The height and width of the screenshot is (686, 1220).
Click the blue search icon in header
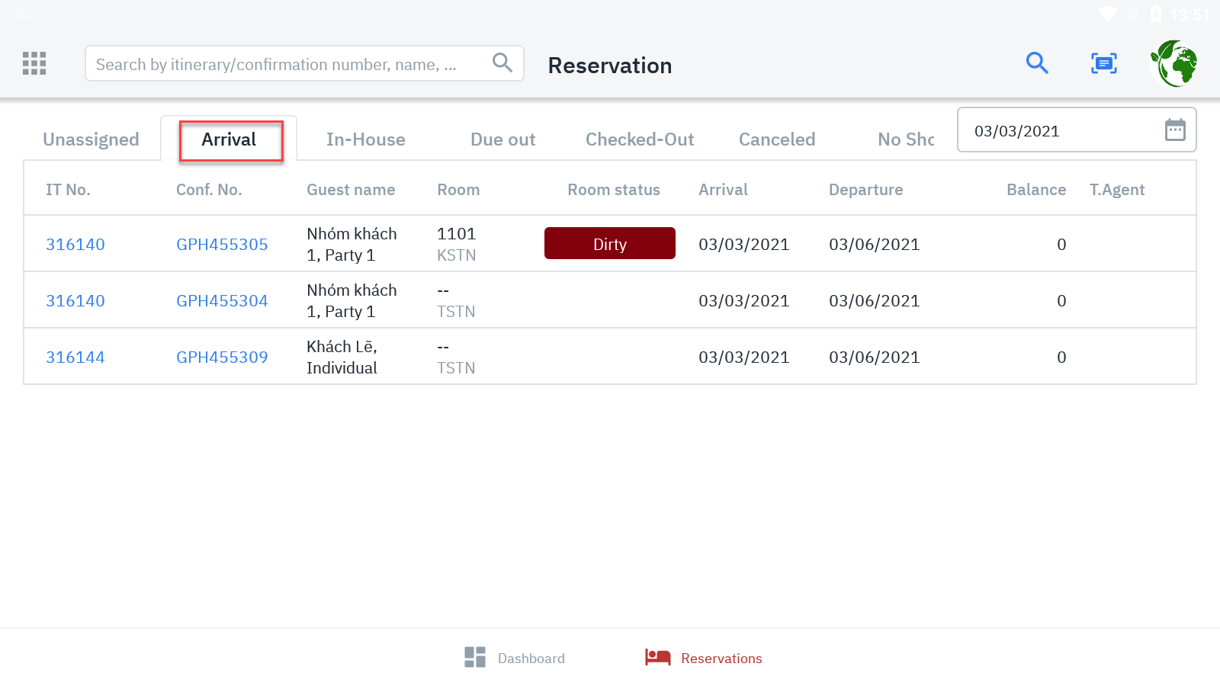(x=1037, y=63)
